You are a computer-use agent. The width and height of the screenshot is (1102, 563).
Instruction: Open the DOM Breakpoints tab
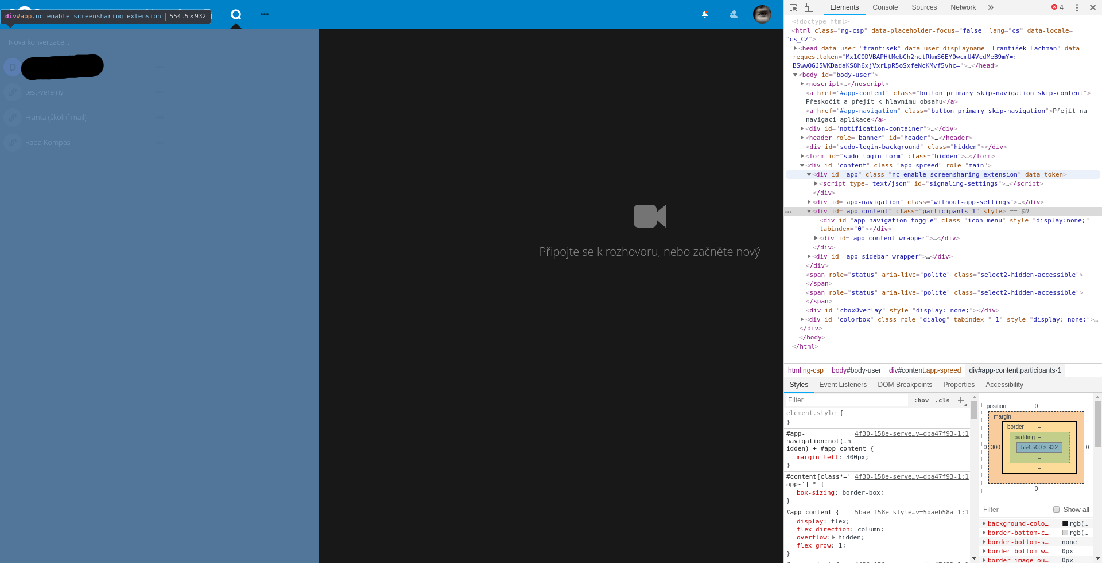tap(905, 385)
